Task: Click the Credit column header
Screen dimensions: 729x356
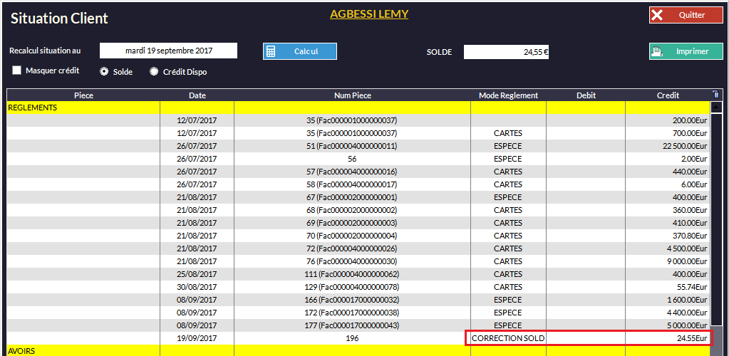Action: (667, 95)
